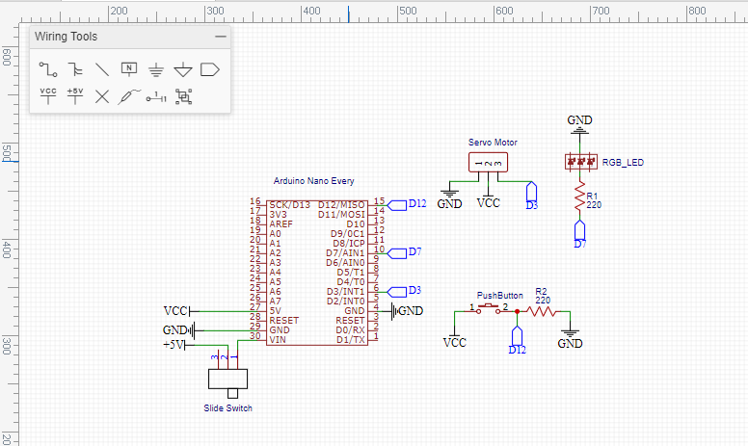748x446 pixels.
Task: Select the Bus tool in Wiring Tools
Action: point(75,70)
